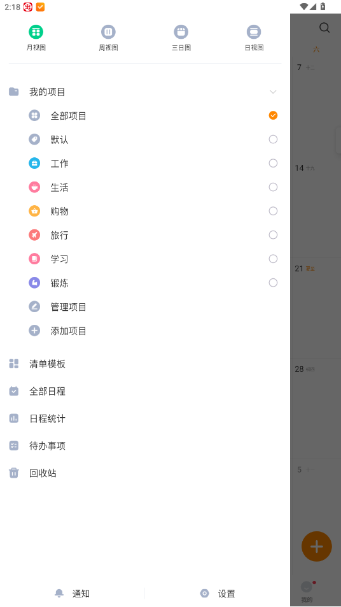Open 清单模板 menu entry
The image size is (341, 607).
pos(145,364)
